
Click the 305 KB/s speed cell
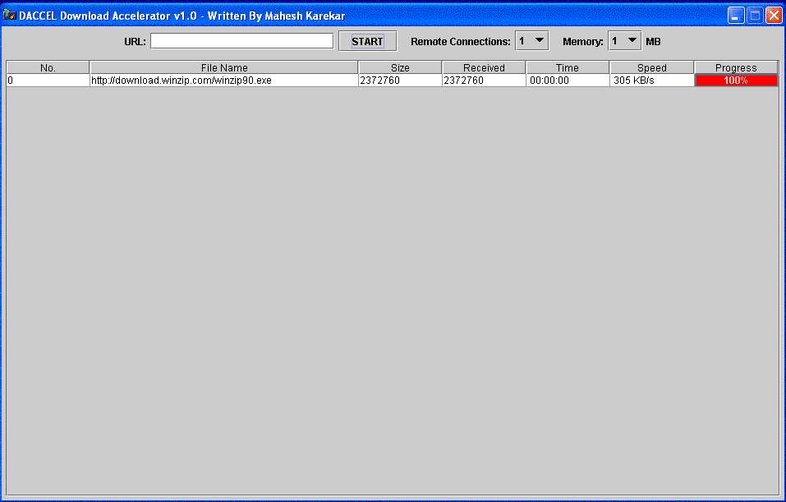pyautogui.click(x=651, y=81)
